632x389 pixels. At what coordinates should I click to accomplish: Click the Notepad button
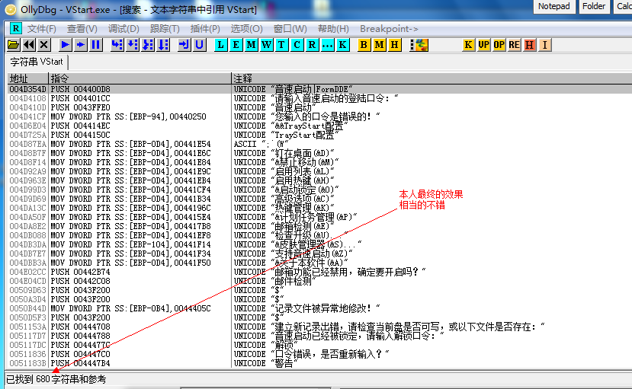553,6
